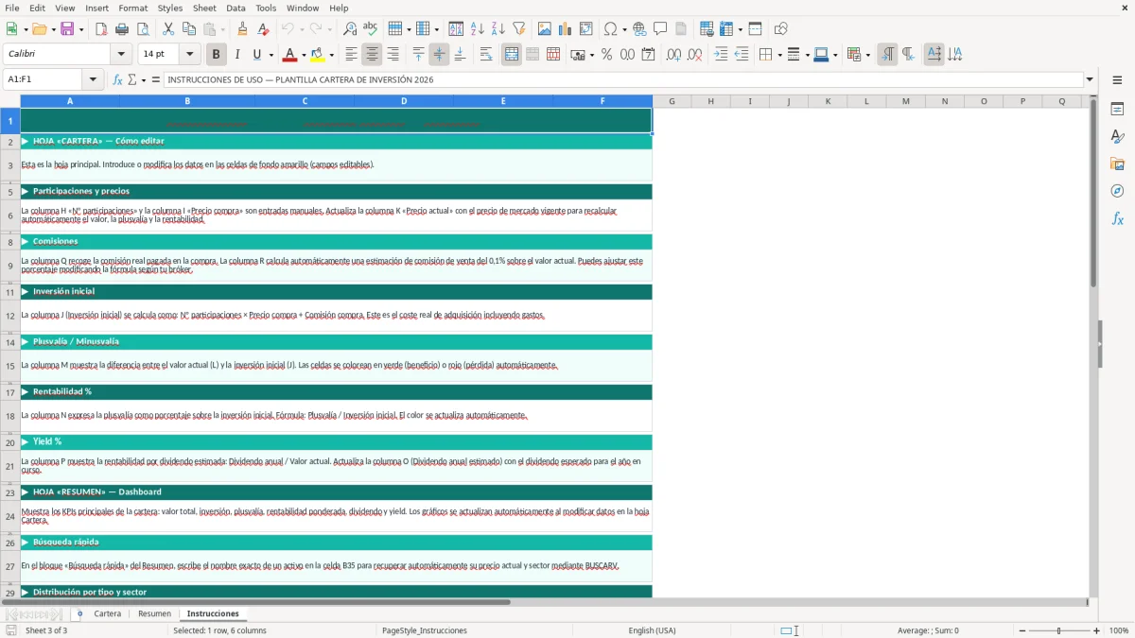
Task: Open the Format menu
Action: (x=133, y=8)
